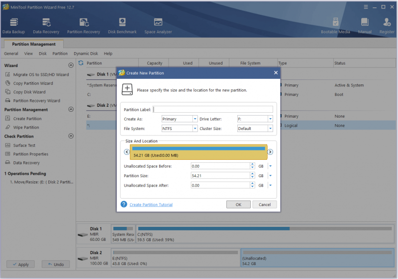Click the Partition Size value field
The image size is (398, 279).
tap(220, 176)
